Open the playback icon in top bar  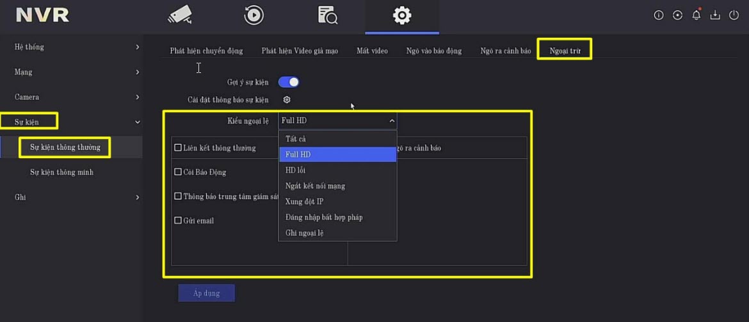pos(254,15)
